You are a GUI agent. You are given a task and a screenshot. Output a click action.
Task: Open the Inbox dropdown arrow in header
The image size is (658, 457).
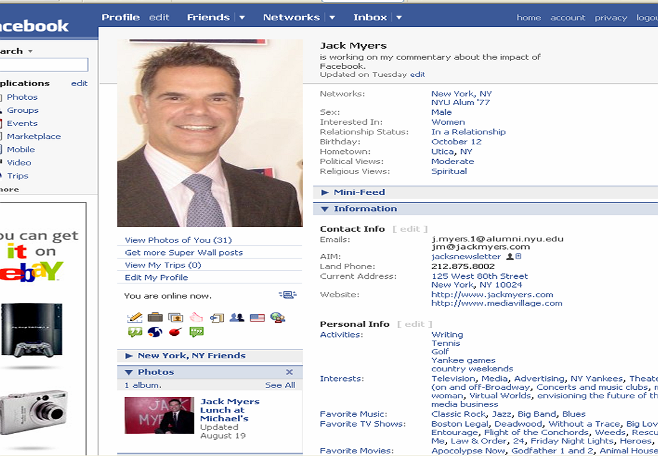399,18
